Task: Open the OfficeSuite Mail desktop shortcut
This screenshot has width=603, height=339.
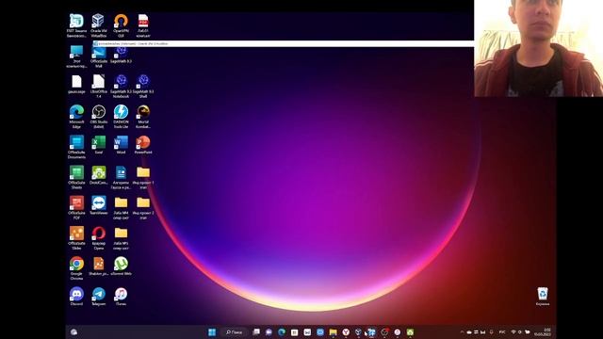Action: click(98, 57)
